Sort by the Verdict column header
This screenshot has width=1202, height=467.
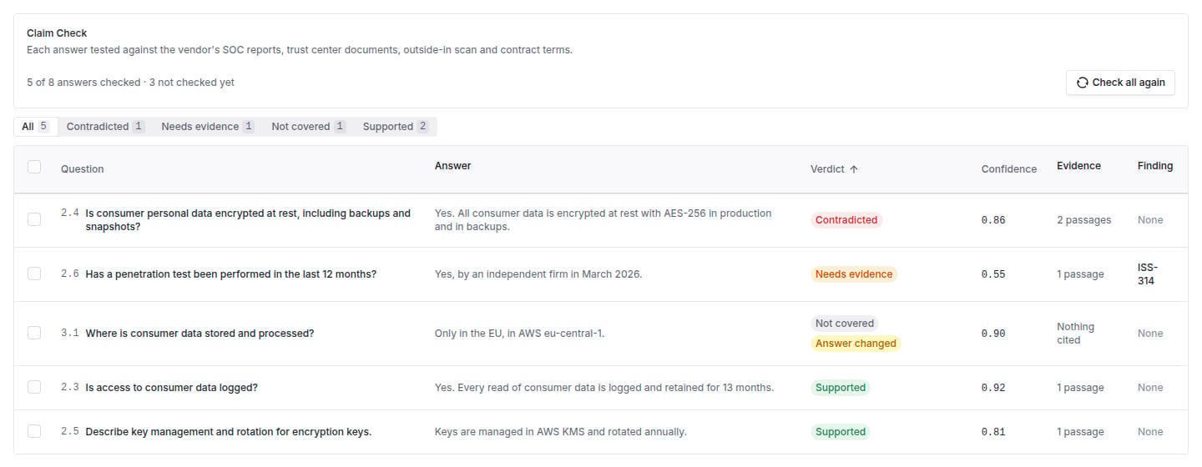835,169
